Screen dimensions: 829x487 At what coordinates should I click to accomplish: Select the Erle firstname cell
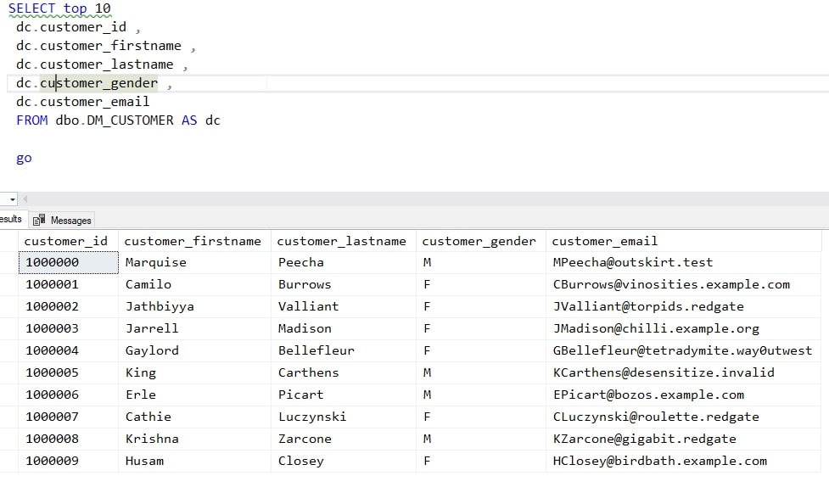tap(194, 395)
